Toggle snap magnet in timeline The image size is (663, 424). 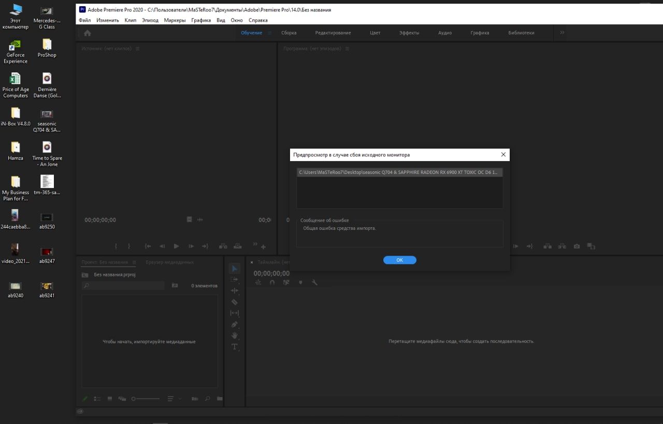pyautogui.click(x=272, y=283)
